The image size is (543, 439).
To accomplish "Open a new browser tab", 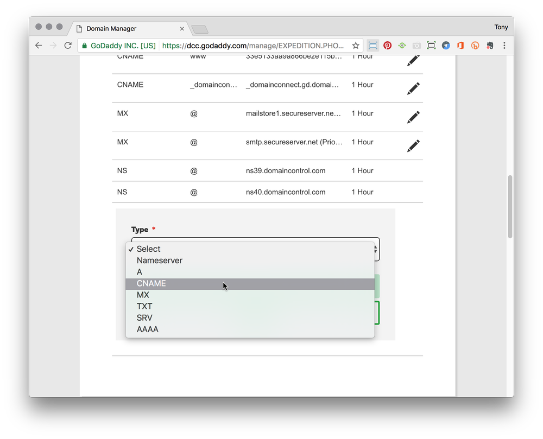I will [200, 29].
